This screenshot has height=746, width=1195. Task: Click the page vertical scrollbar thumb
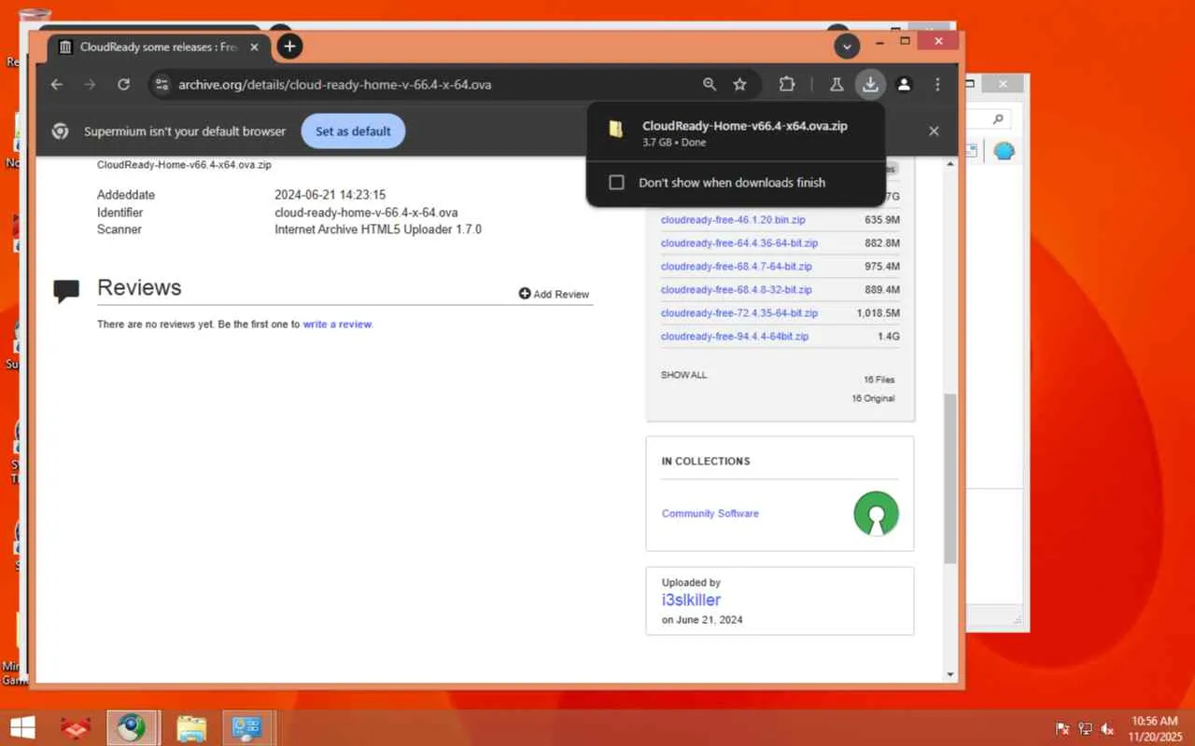(x=950, y=477)
